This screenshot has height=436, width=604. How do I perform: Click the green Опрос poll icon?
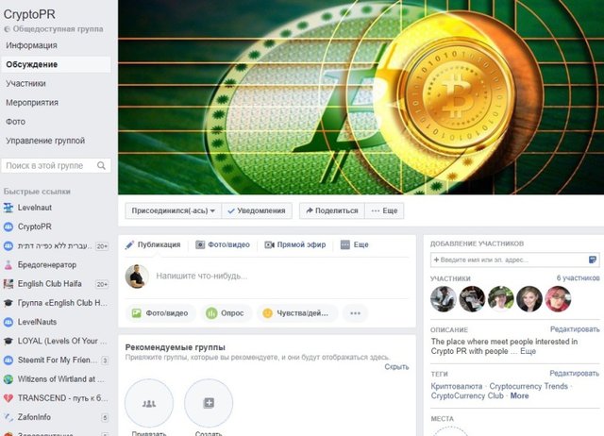pyautogui.click(x=211, y=313)
